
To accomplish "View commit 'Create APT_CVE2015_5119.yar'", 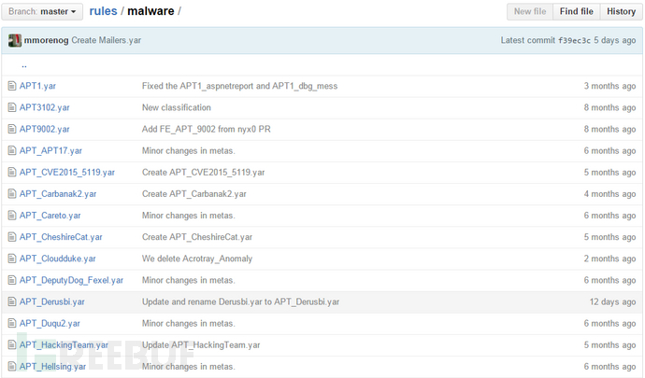I will [x=203, y=172].
